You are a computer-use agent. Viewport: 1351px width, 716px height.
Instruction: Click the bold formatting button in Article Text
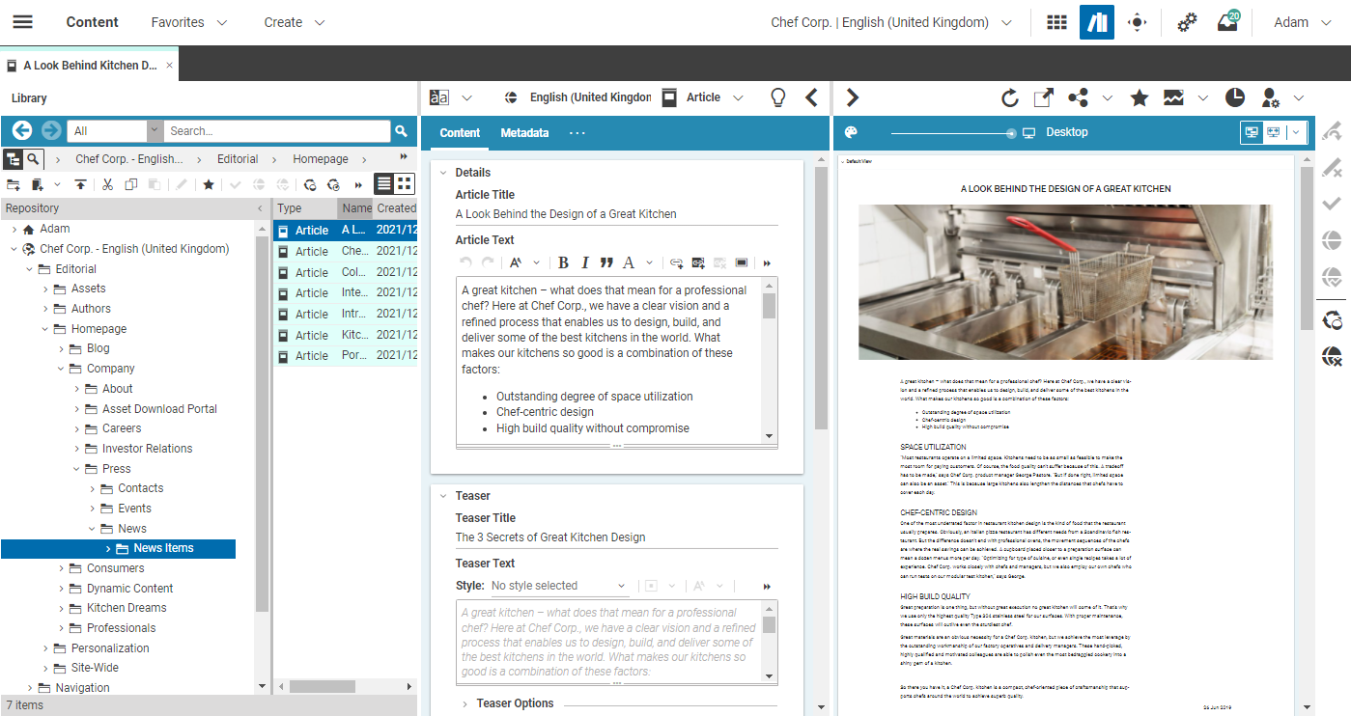click(563, 262)
